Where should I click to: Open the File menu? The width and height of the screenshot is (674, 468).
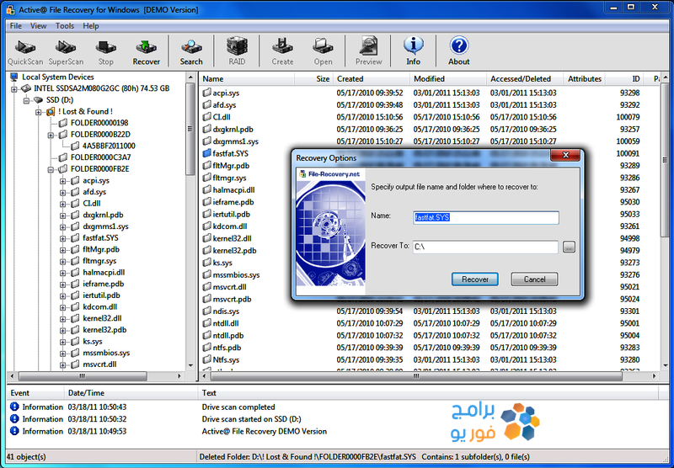click(x=16, y=26)
